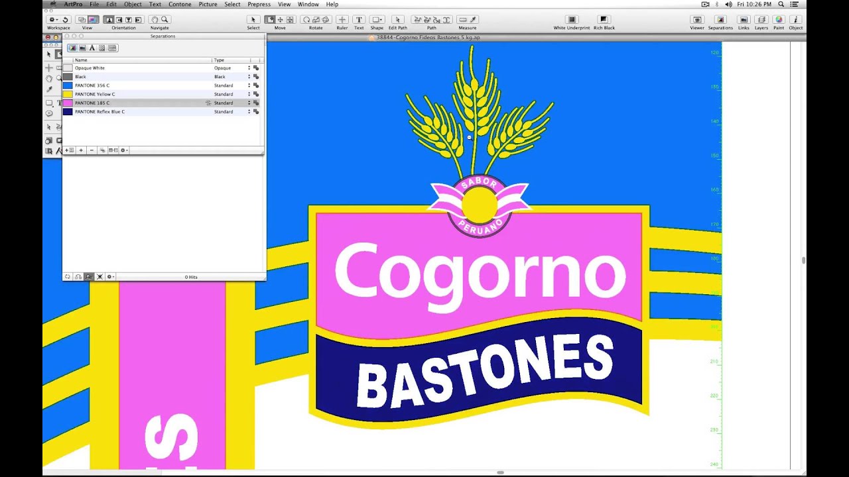Open the Prepress menu
The height and width of the screenshot is (477, 849).
[x=259, y=4]
